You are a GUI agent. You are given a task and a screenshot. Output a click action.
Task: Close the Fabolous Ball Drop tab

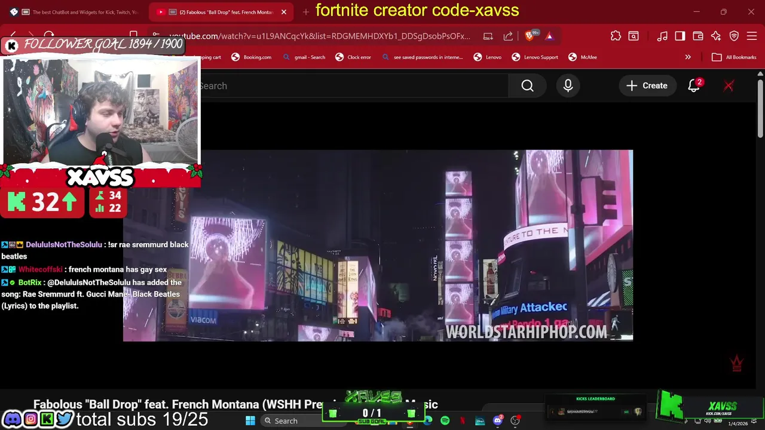[284, 12]
